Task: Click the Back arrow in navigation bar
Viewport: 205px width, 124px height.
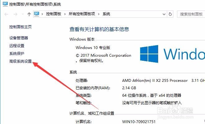Action: (x=6, y=14)
